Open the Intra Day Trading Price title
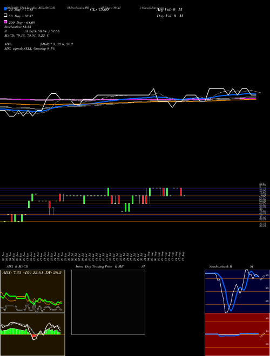The height and width of the screenshot is (356, 270). point(99,266)
